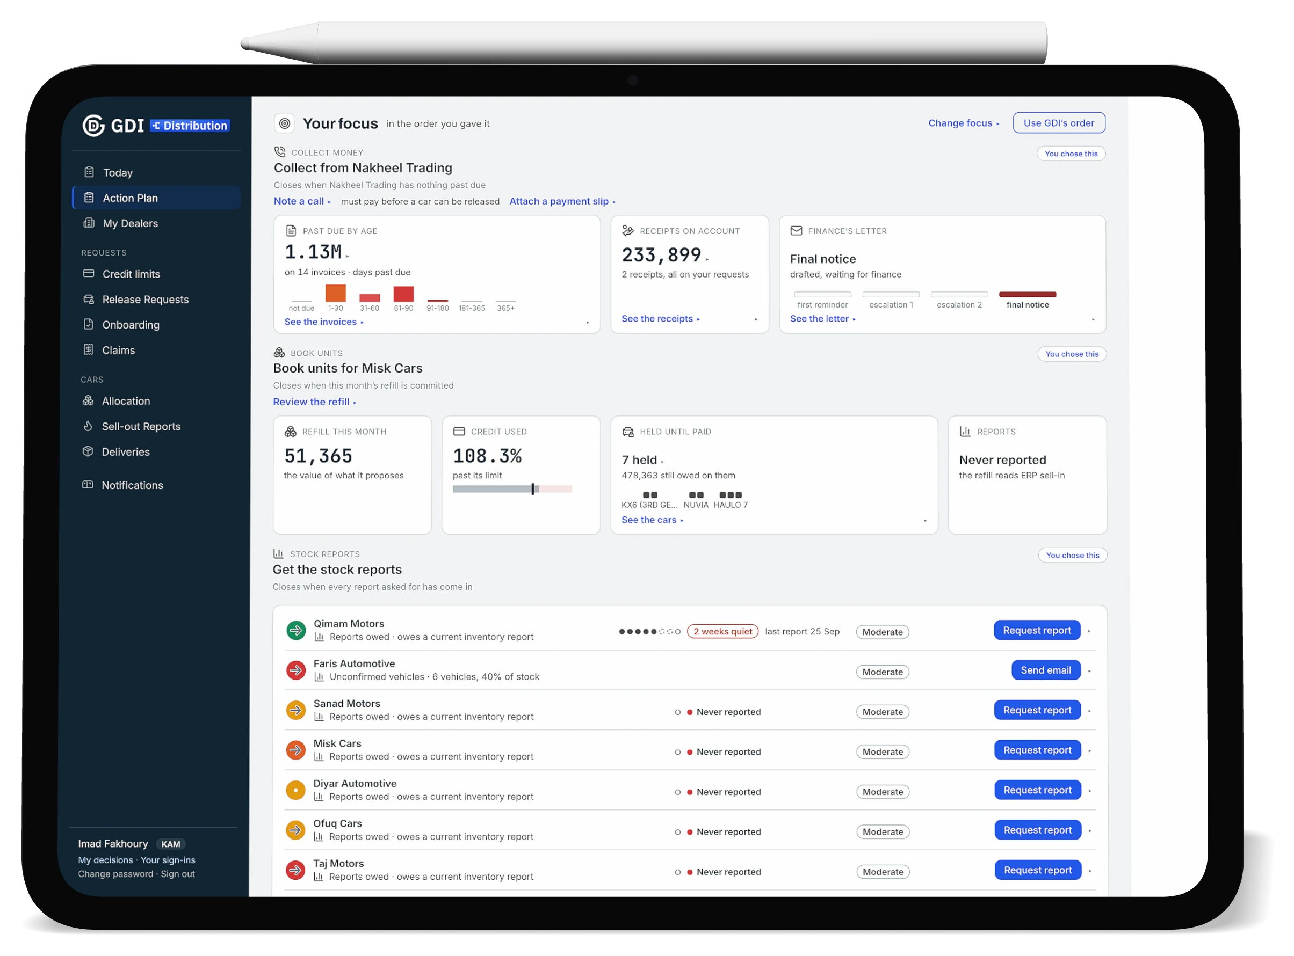Image resolution: width=1294 pixels, height=956 pixels.
Task: Click the target icon beside Your focus
Action: 284,123
